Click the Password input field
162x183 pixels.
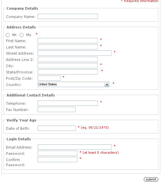tap(58, 153)
